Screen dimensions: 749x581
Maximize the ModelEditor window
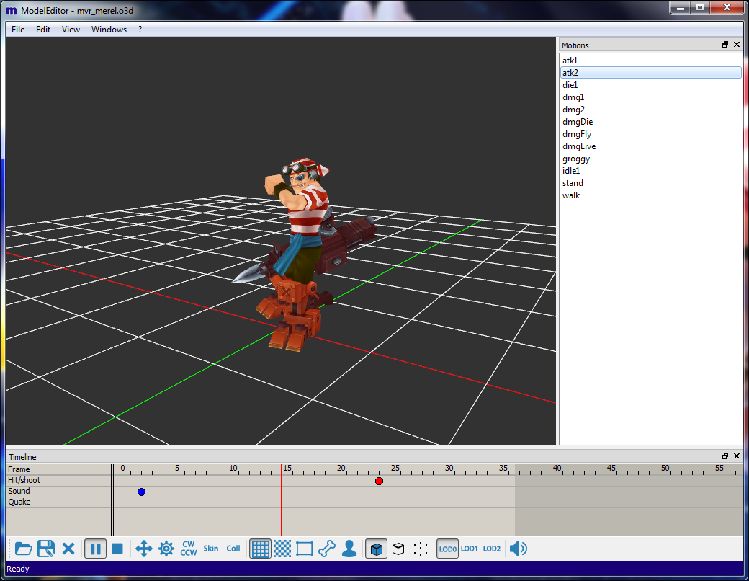700,8
